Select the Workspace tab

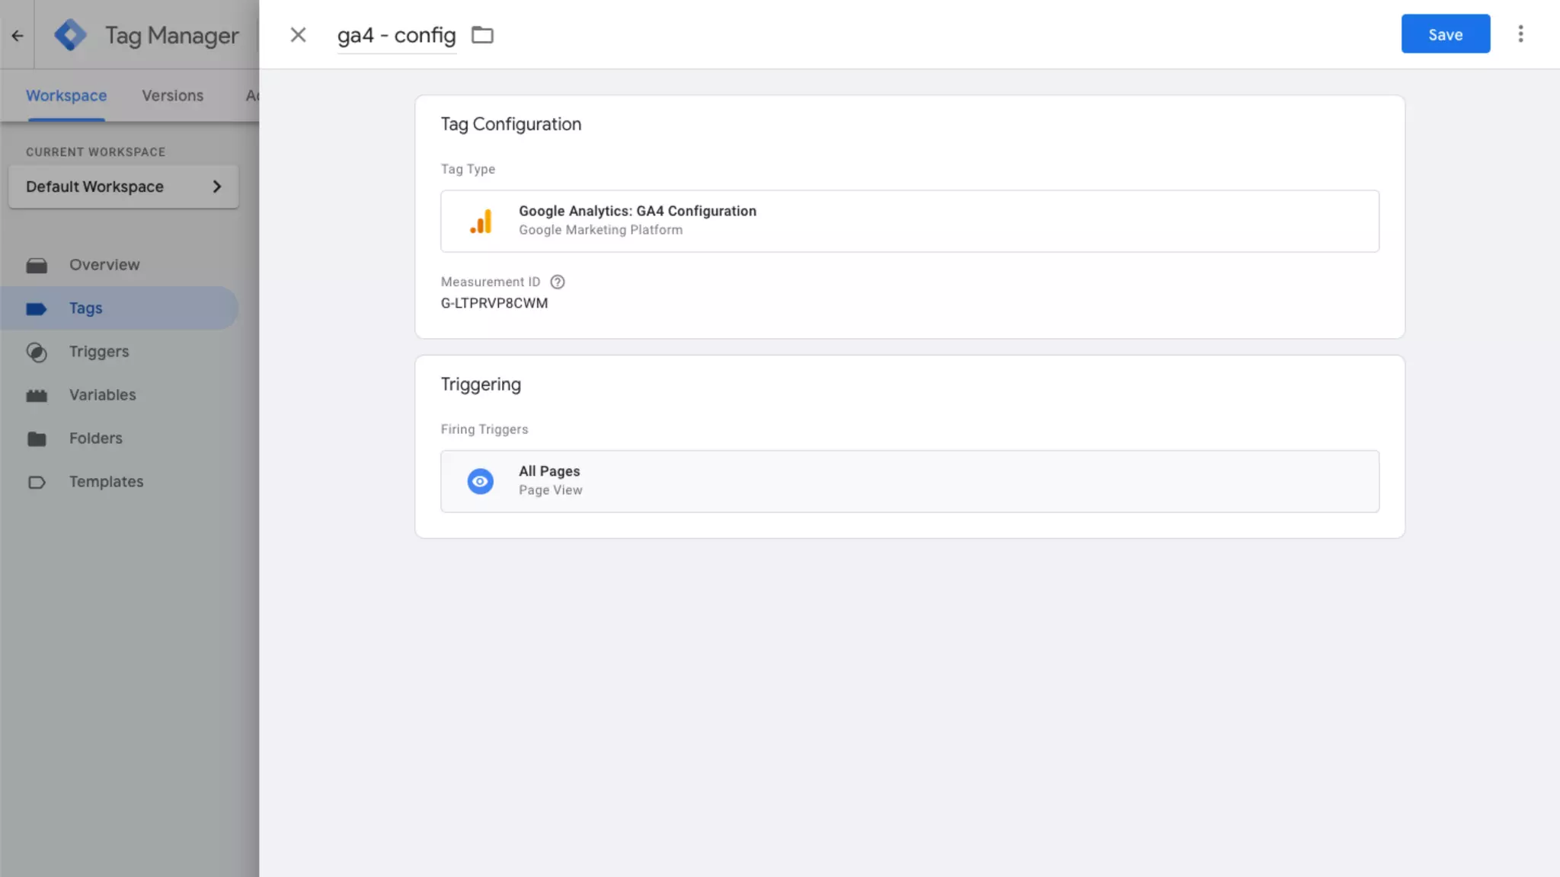click(x=66, y=96)
